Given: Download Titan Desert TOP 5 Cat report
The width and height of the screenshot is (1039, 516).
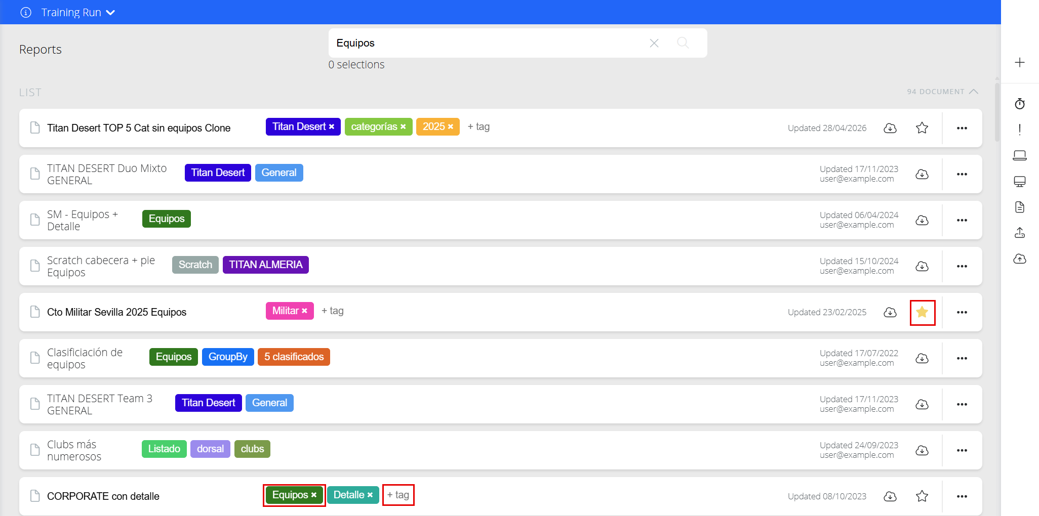Looking at the screenshot, I should pyautogui.click(x=890, y=128).
